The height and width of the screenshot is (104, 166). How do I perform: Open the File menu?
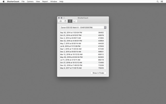tap(23, 2)
